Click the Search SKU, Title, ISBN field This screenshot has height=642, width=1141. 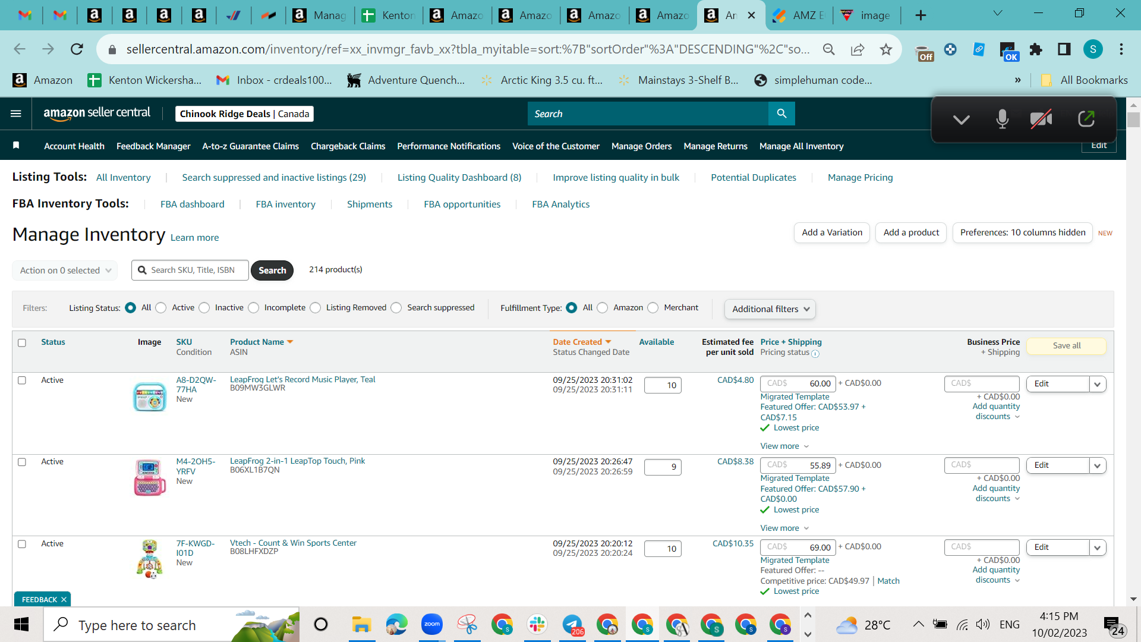pyautogui.click(x=190, y=270)
